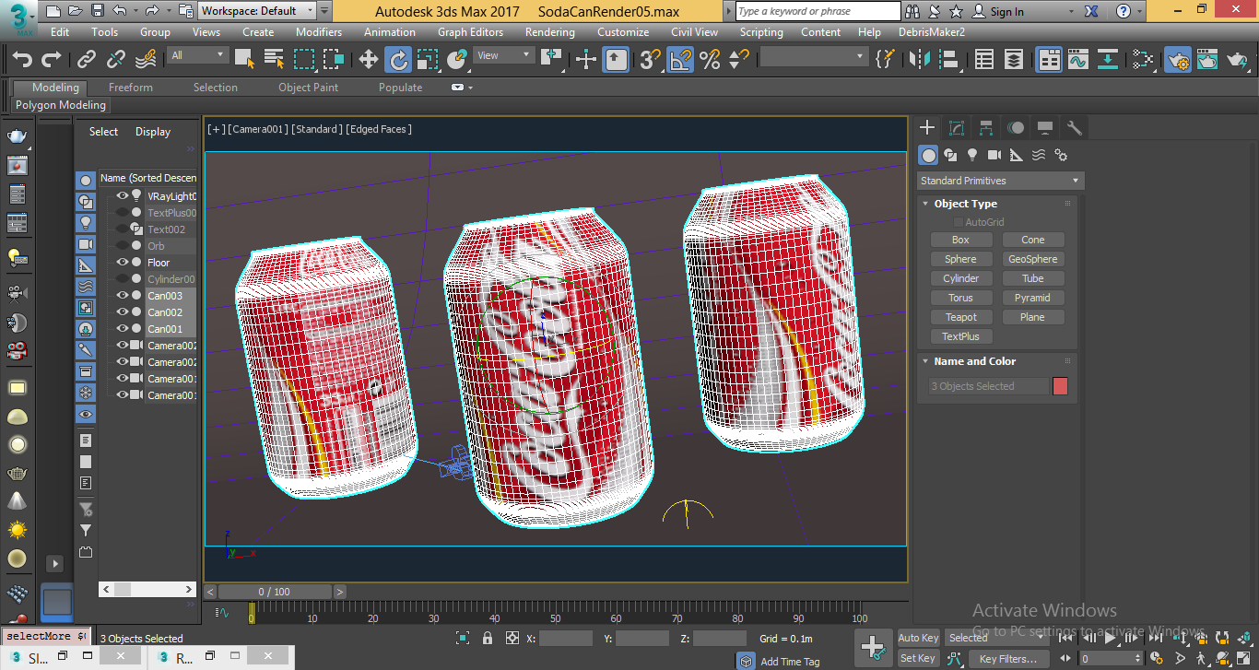Open the Selected key filter dropdown

pos(997,638)
